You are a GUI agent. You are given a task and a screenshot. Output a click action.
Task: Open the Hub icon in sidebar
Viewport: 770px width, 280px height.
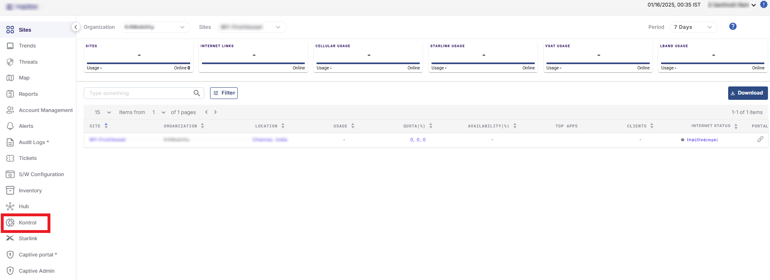pyautogui.click(x=10, y=207)
